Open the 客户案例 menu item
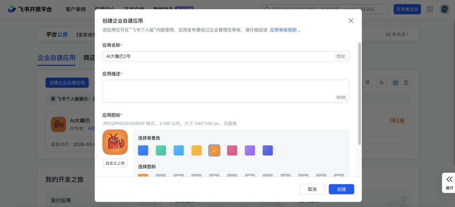Viewport: 455px width, 207px height. (76, 9)
